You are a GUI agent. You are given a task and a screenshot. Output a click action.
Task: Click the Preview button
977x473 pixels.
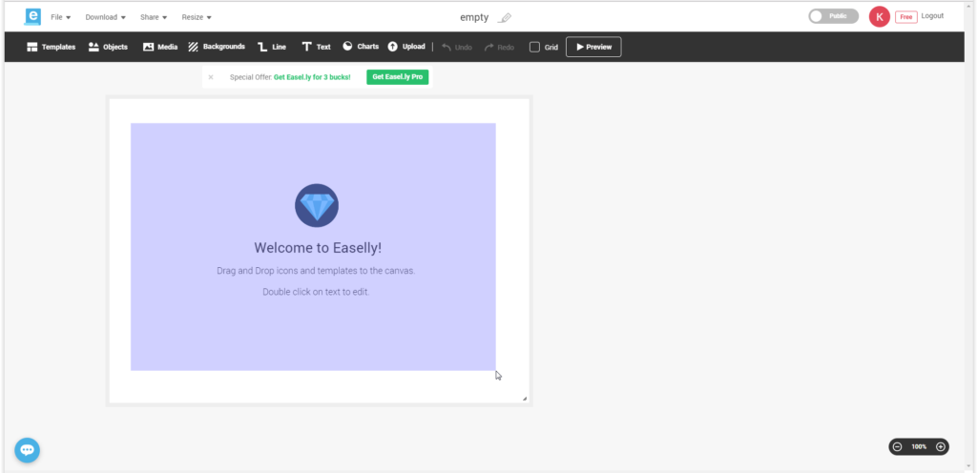593,47
